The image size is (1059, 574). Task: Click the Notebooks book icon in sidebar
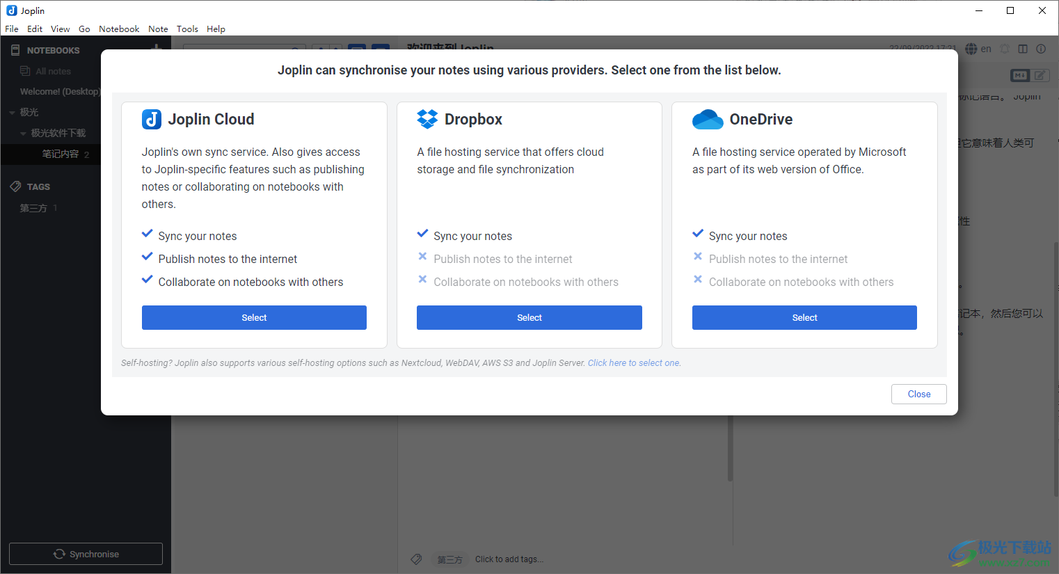point(15,50)
